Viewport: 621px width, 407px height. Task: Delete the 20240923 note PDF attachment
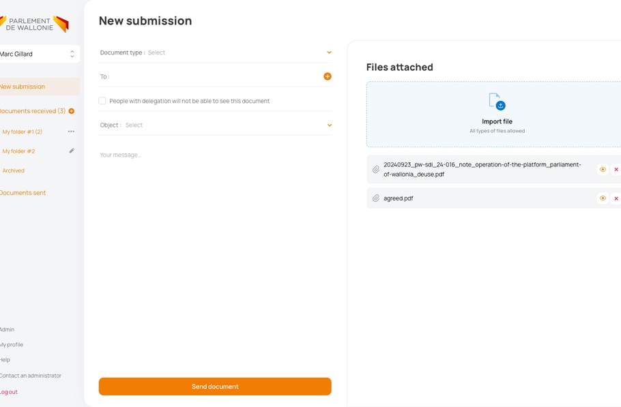(616, 170)
